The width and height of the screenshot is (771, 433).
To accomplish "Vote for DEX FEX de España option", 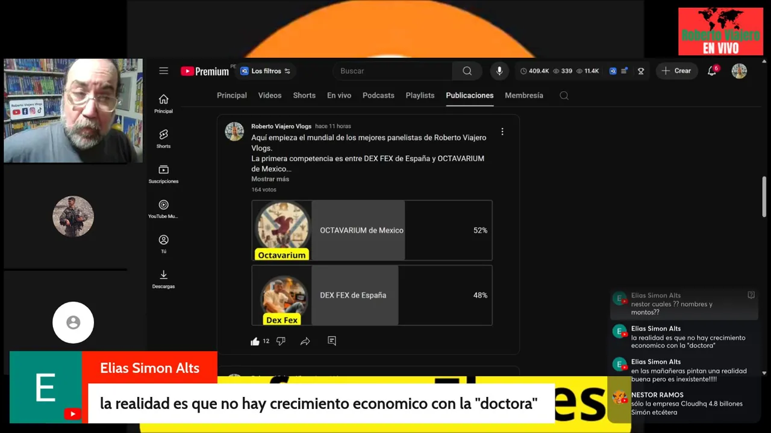I will click(x=372, y=295).
